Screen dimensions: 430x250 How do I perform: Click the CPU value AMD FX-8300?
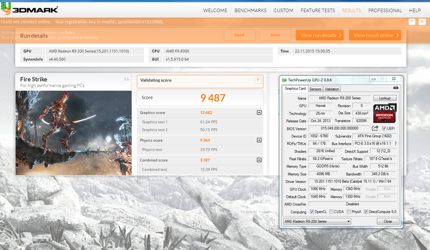click(177, 51)
